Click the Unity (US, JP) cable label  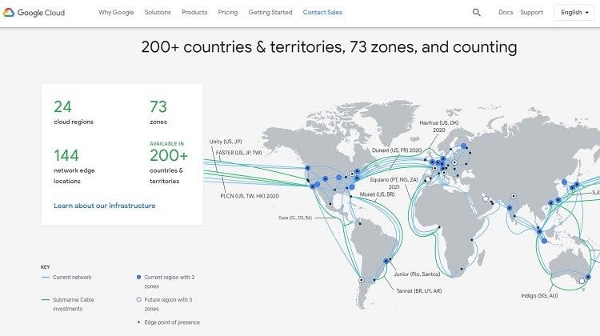pyautogui.click(x=226, y=142)
